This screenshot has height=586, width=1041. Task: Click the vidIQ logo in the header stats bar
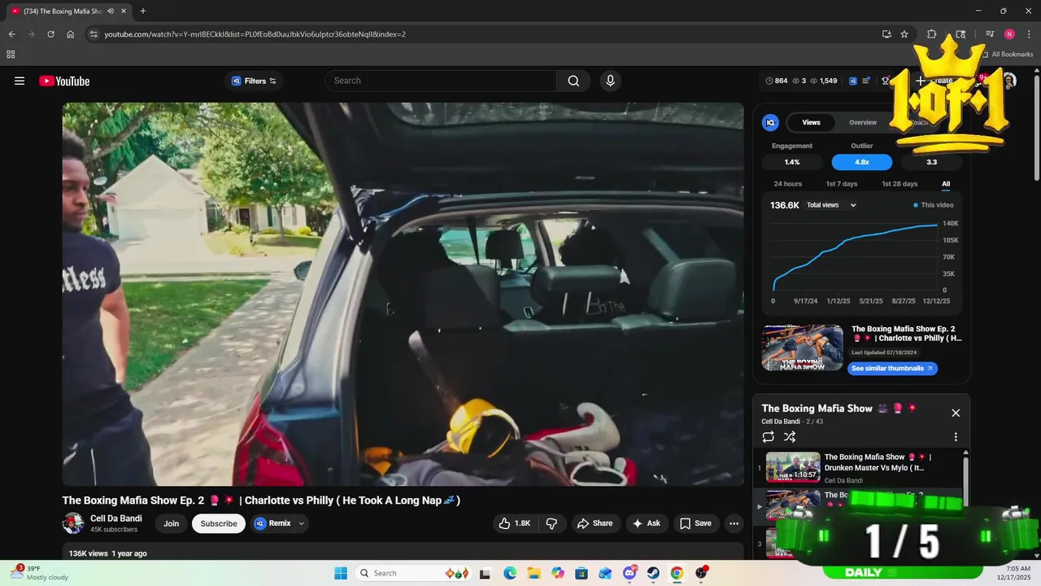(852, 81)
